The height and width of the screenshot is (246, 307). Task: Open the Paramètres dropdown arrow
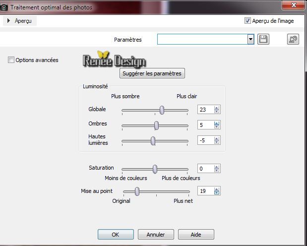coord(250,39)
